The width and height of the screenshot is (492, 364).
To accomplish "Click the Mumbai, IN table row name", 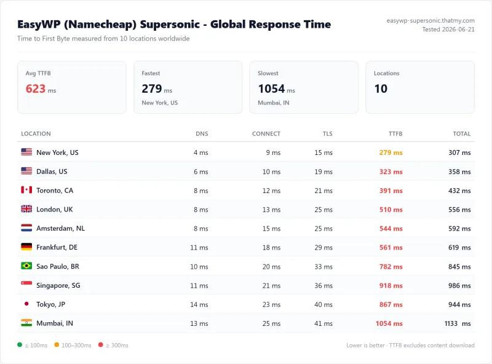I will tap(55, 323).
